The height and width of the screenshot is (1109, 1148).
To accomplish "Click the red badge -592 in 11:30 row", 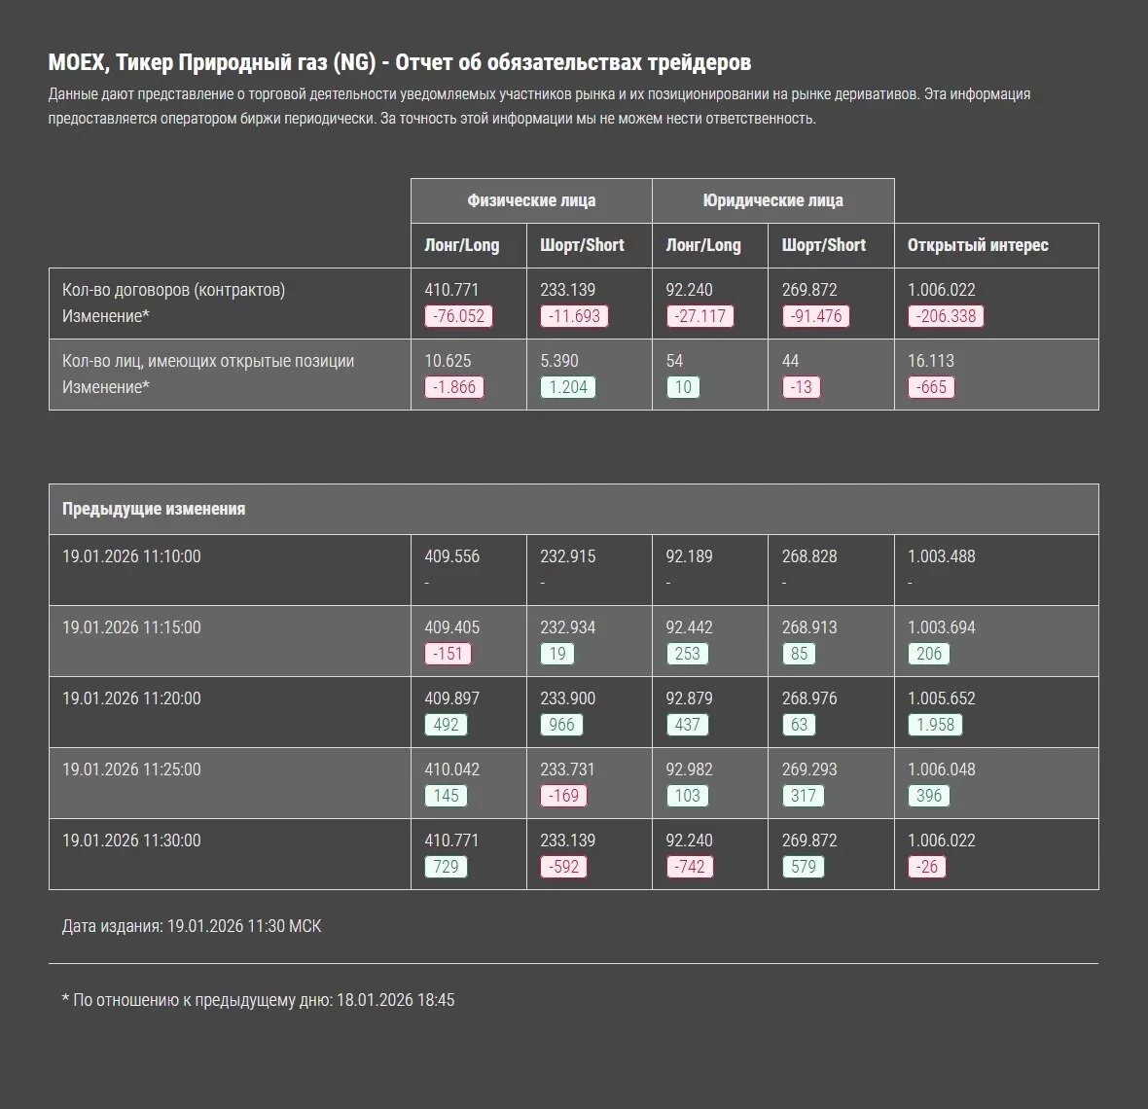I will tap(563, 867).
